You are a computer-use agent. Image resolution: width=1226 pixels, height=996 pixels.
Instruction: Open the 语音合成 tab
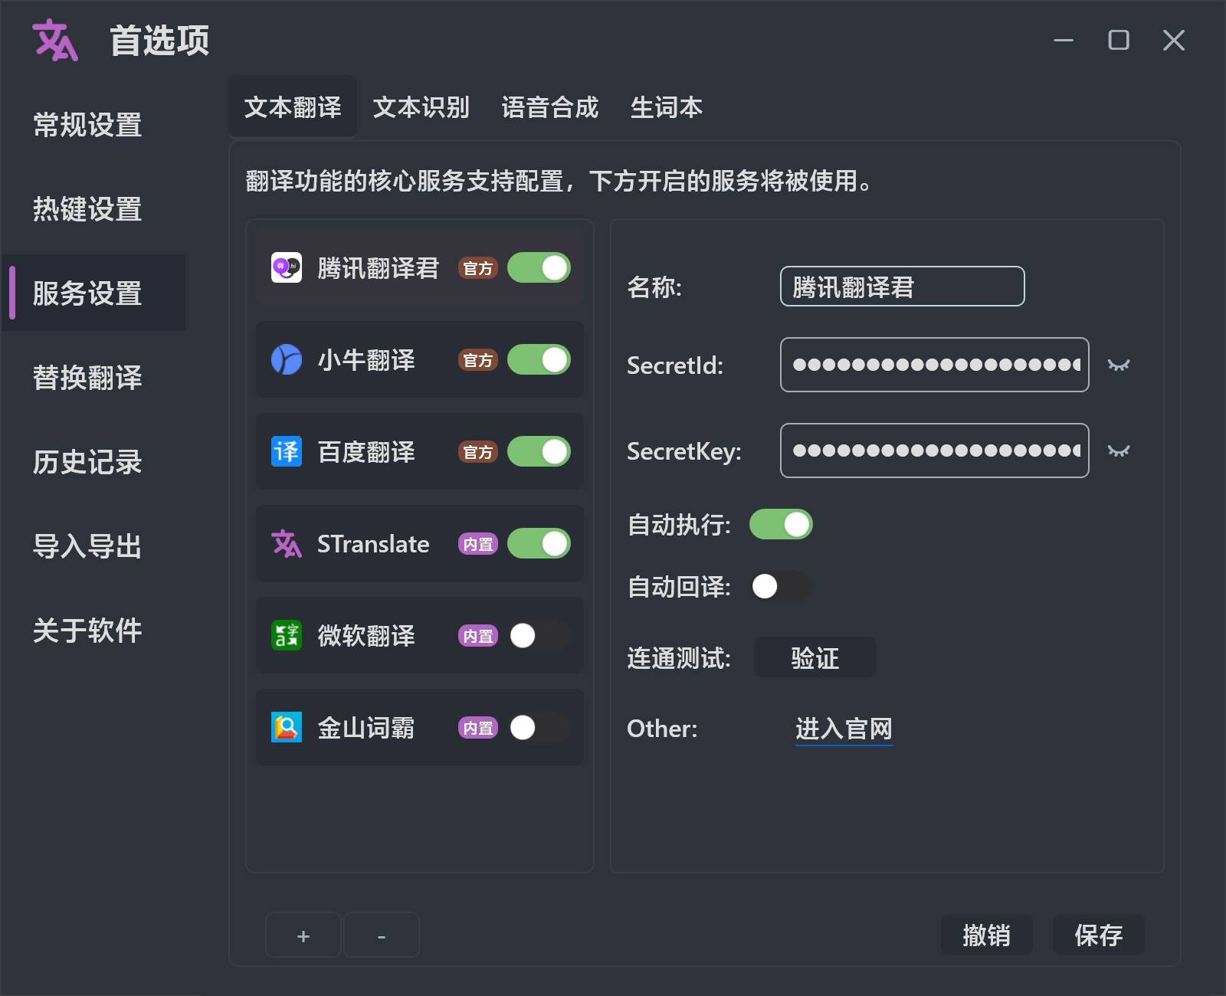click(550, 107)
